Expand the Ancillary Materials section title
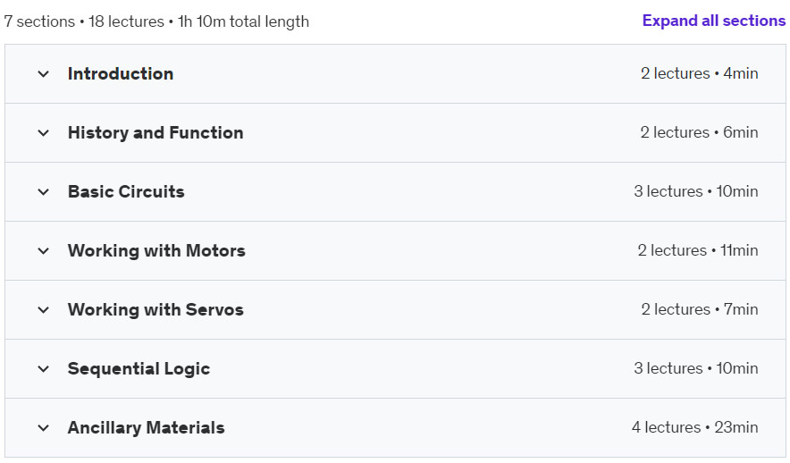 [x=146, y=428]
